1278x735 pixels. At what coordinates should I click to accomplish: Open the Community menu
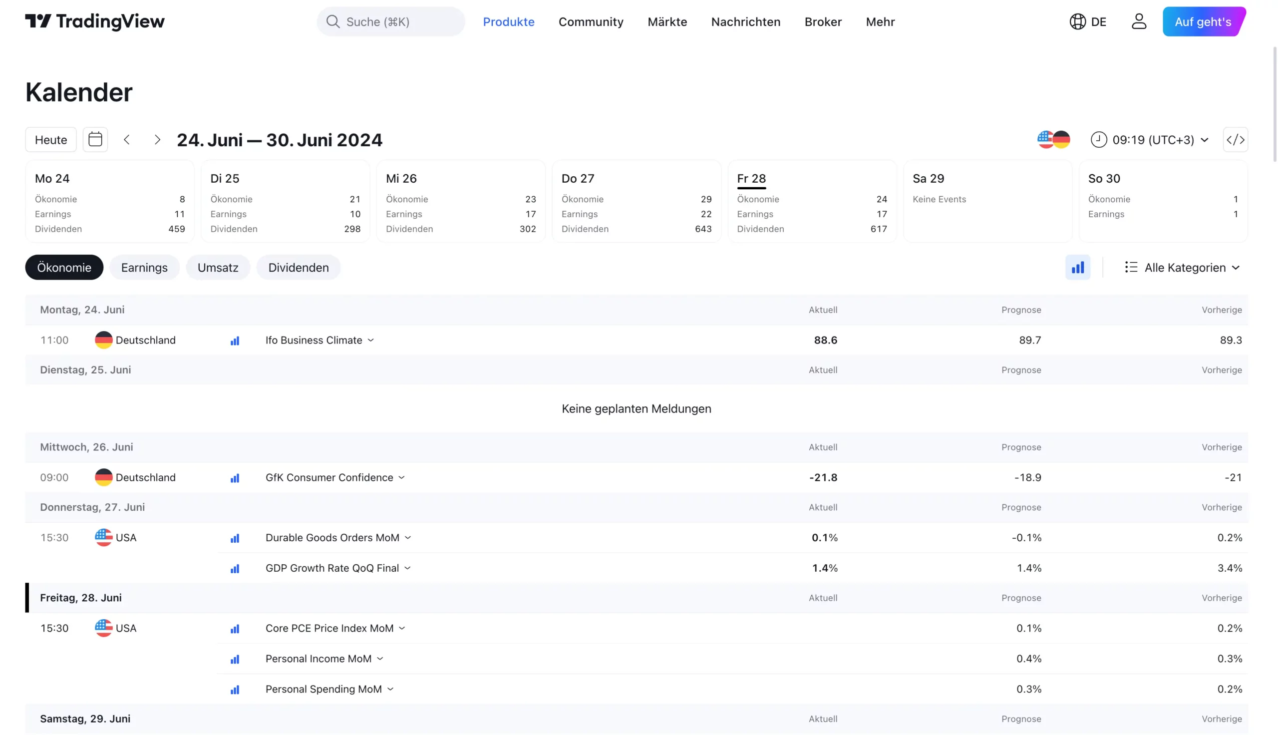[591, 21]
